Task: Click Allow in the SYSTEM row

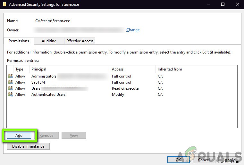Action: [20, 82]
